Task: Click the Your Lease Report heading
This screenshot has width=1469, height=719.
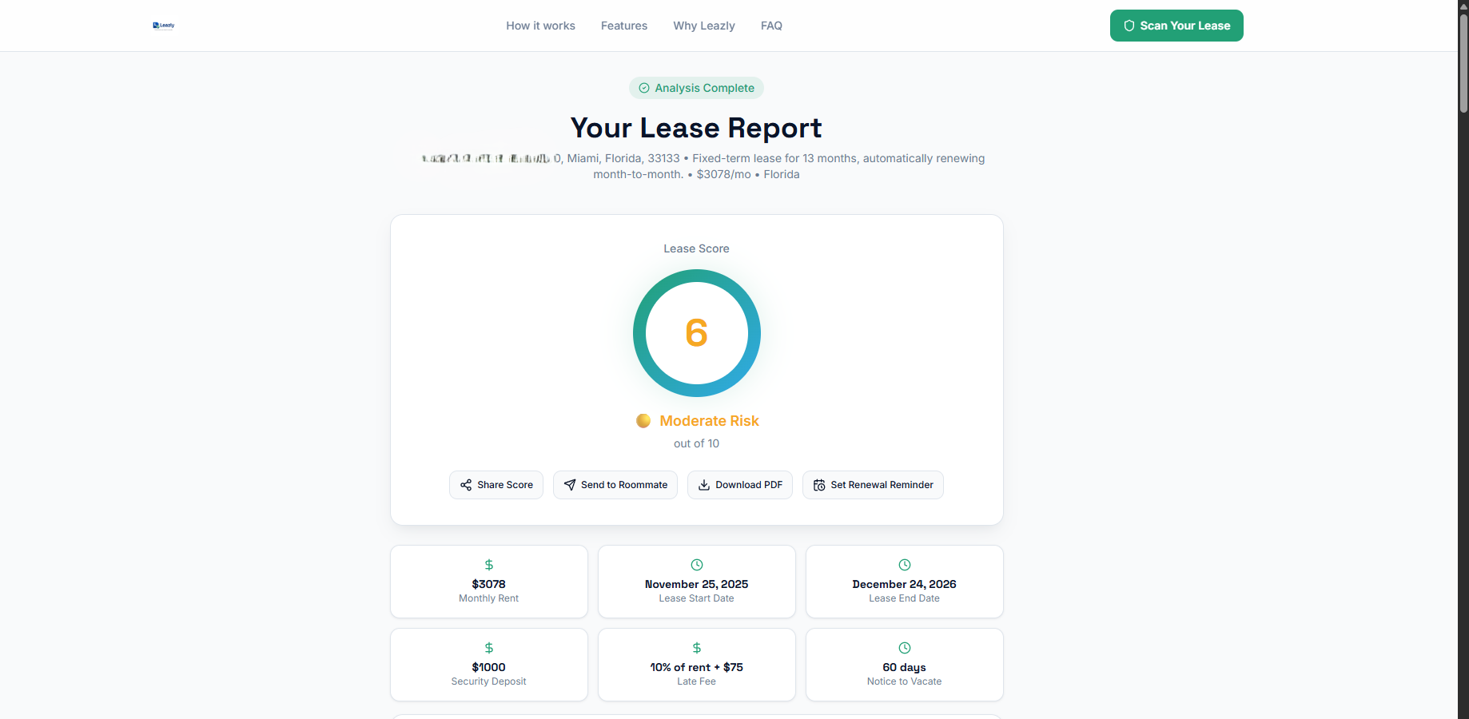Action: click(x=696, y=128)
